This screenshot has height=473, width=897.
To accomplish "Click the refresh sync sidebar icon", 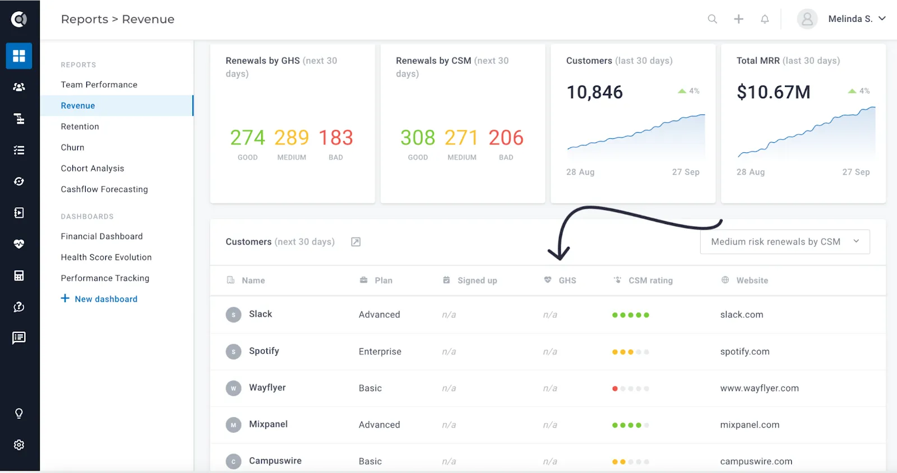I will 19,181.
